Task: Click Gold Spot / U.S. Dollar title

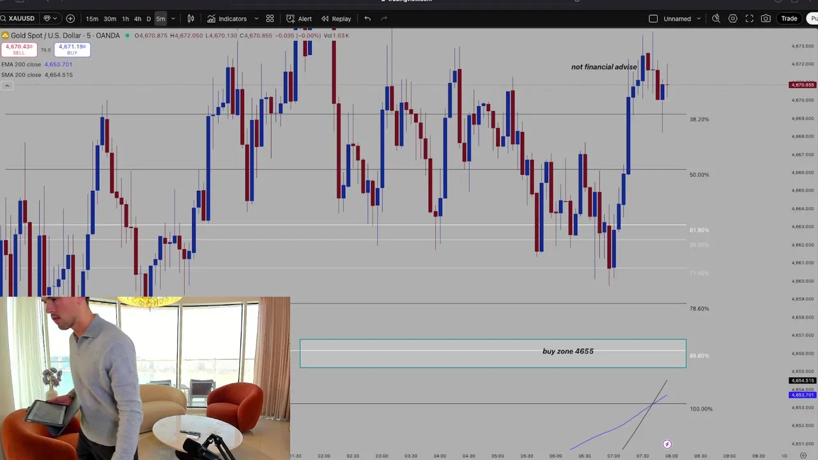Action: (65, 36)
